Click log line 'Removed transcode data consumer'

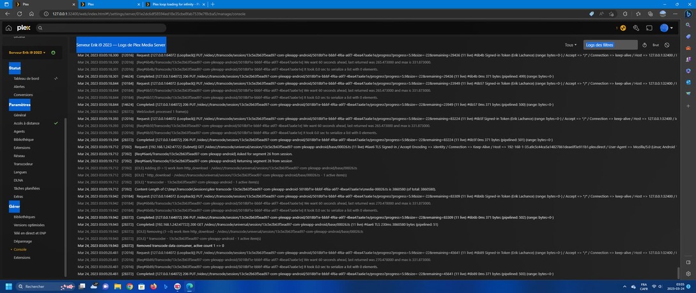click(180, 246)
